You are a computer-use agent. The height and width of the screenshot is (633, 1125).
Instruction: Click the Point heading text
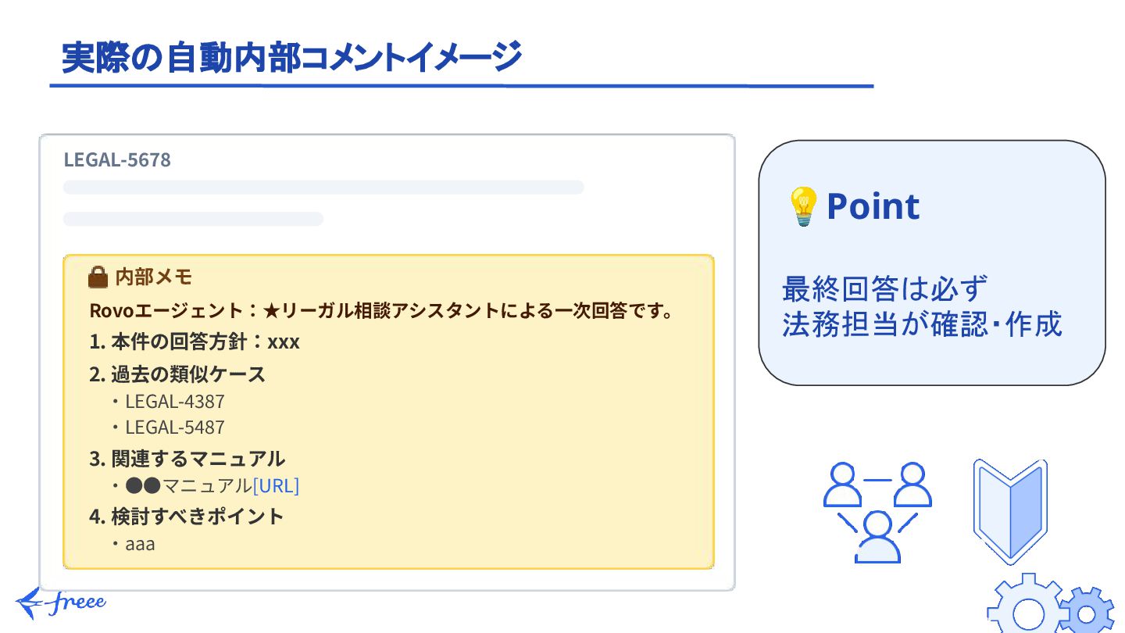coord(873,206)
